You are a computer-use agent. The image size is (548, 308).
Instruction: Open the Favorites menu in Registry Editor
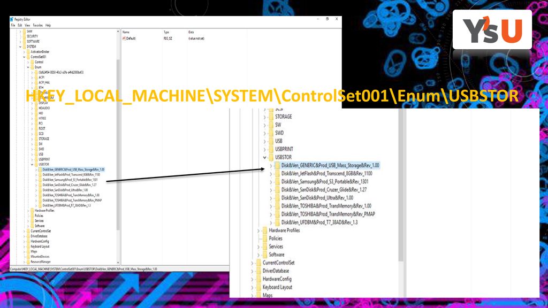38,25
